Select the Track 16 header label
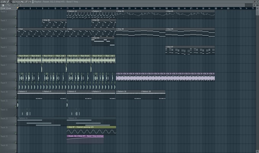The width and height of the screenshot is (259, 153). [x=4, y=145]
